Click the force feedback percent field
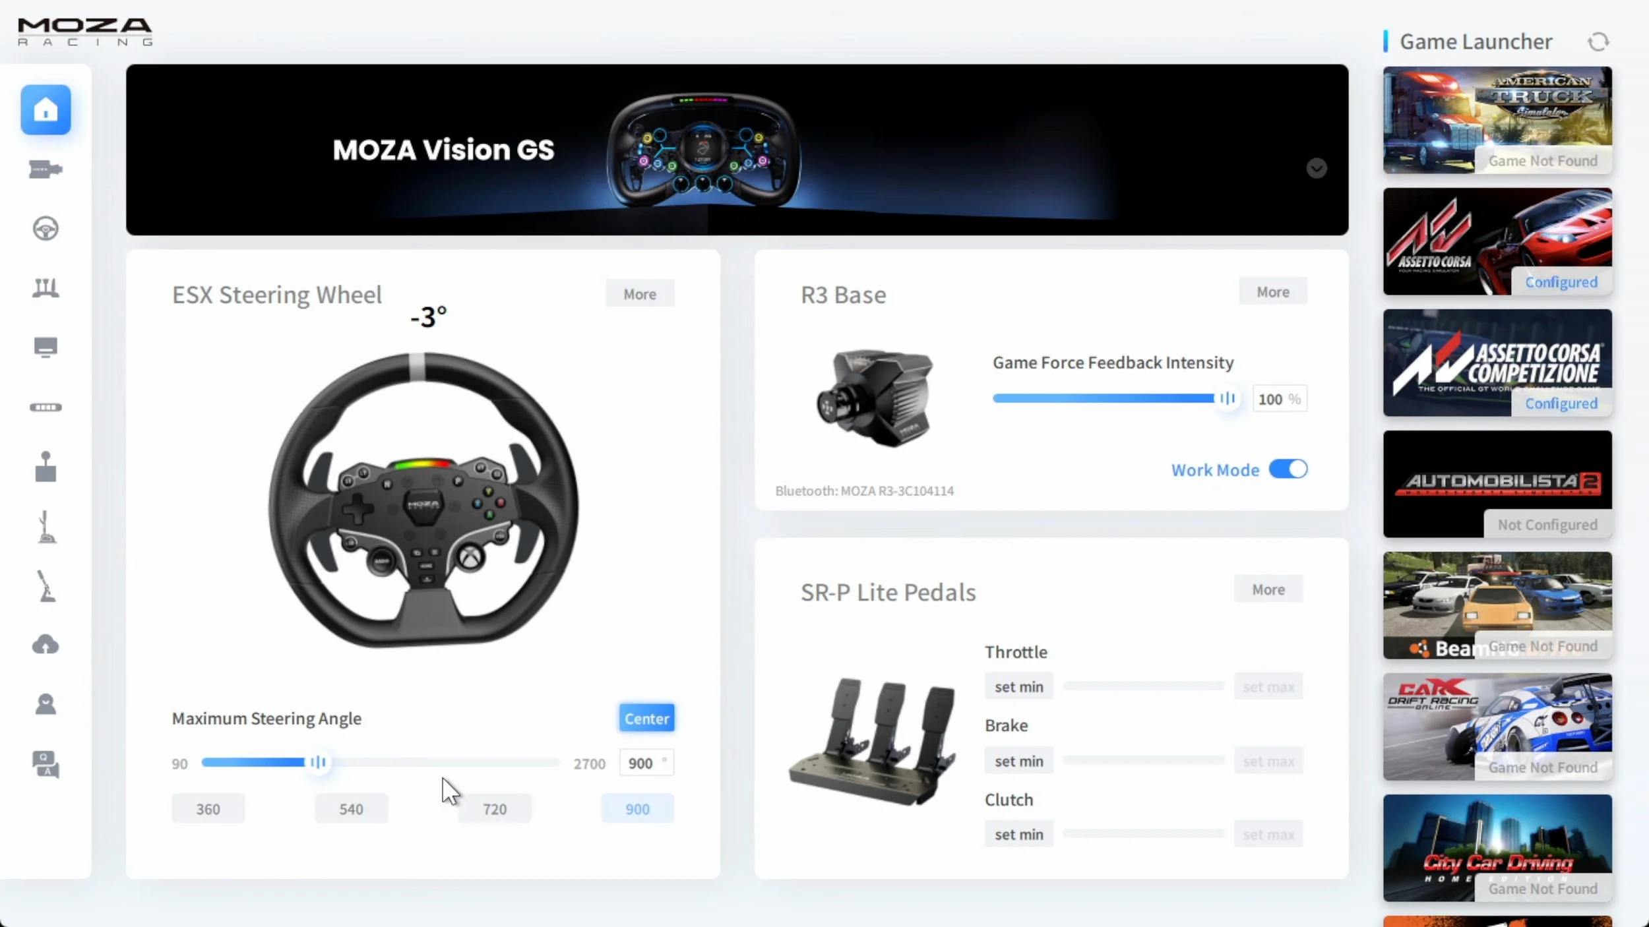Image resolution: width=1649 pixels, height=927 pixels. coord(1279,399)
